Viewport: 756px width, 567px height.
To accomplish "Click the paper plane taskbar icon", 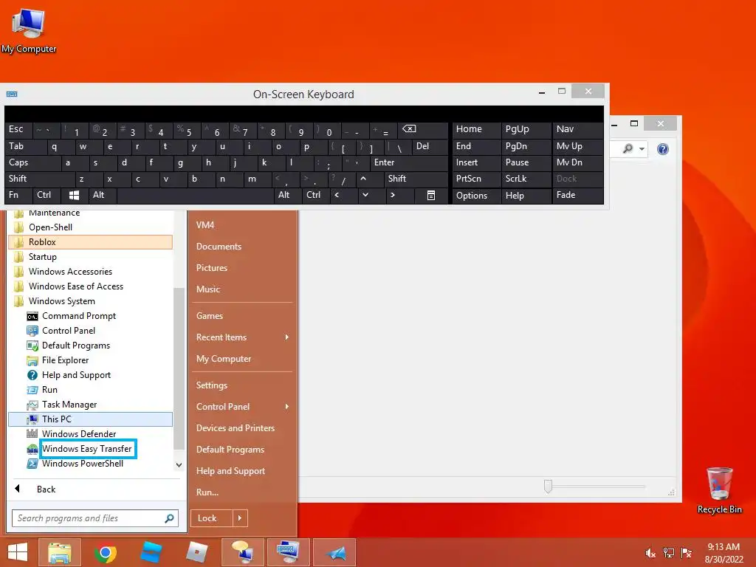I will [334, 552].
